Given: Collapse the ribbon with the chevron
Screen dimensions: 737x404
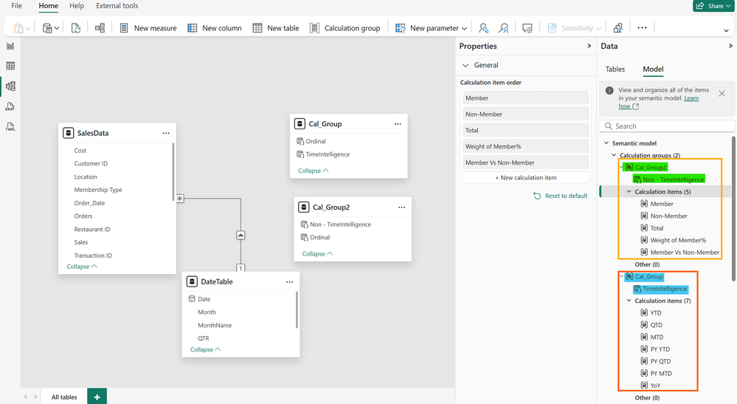Looking at the screenshot, I should 726,30.
